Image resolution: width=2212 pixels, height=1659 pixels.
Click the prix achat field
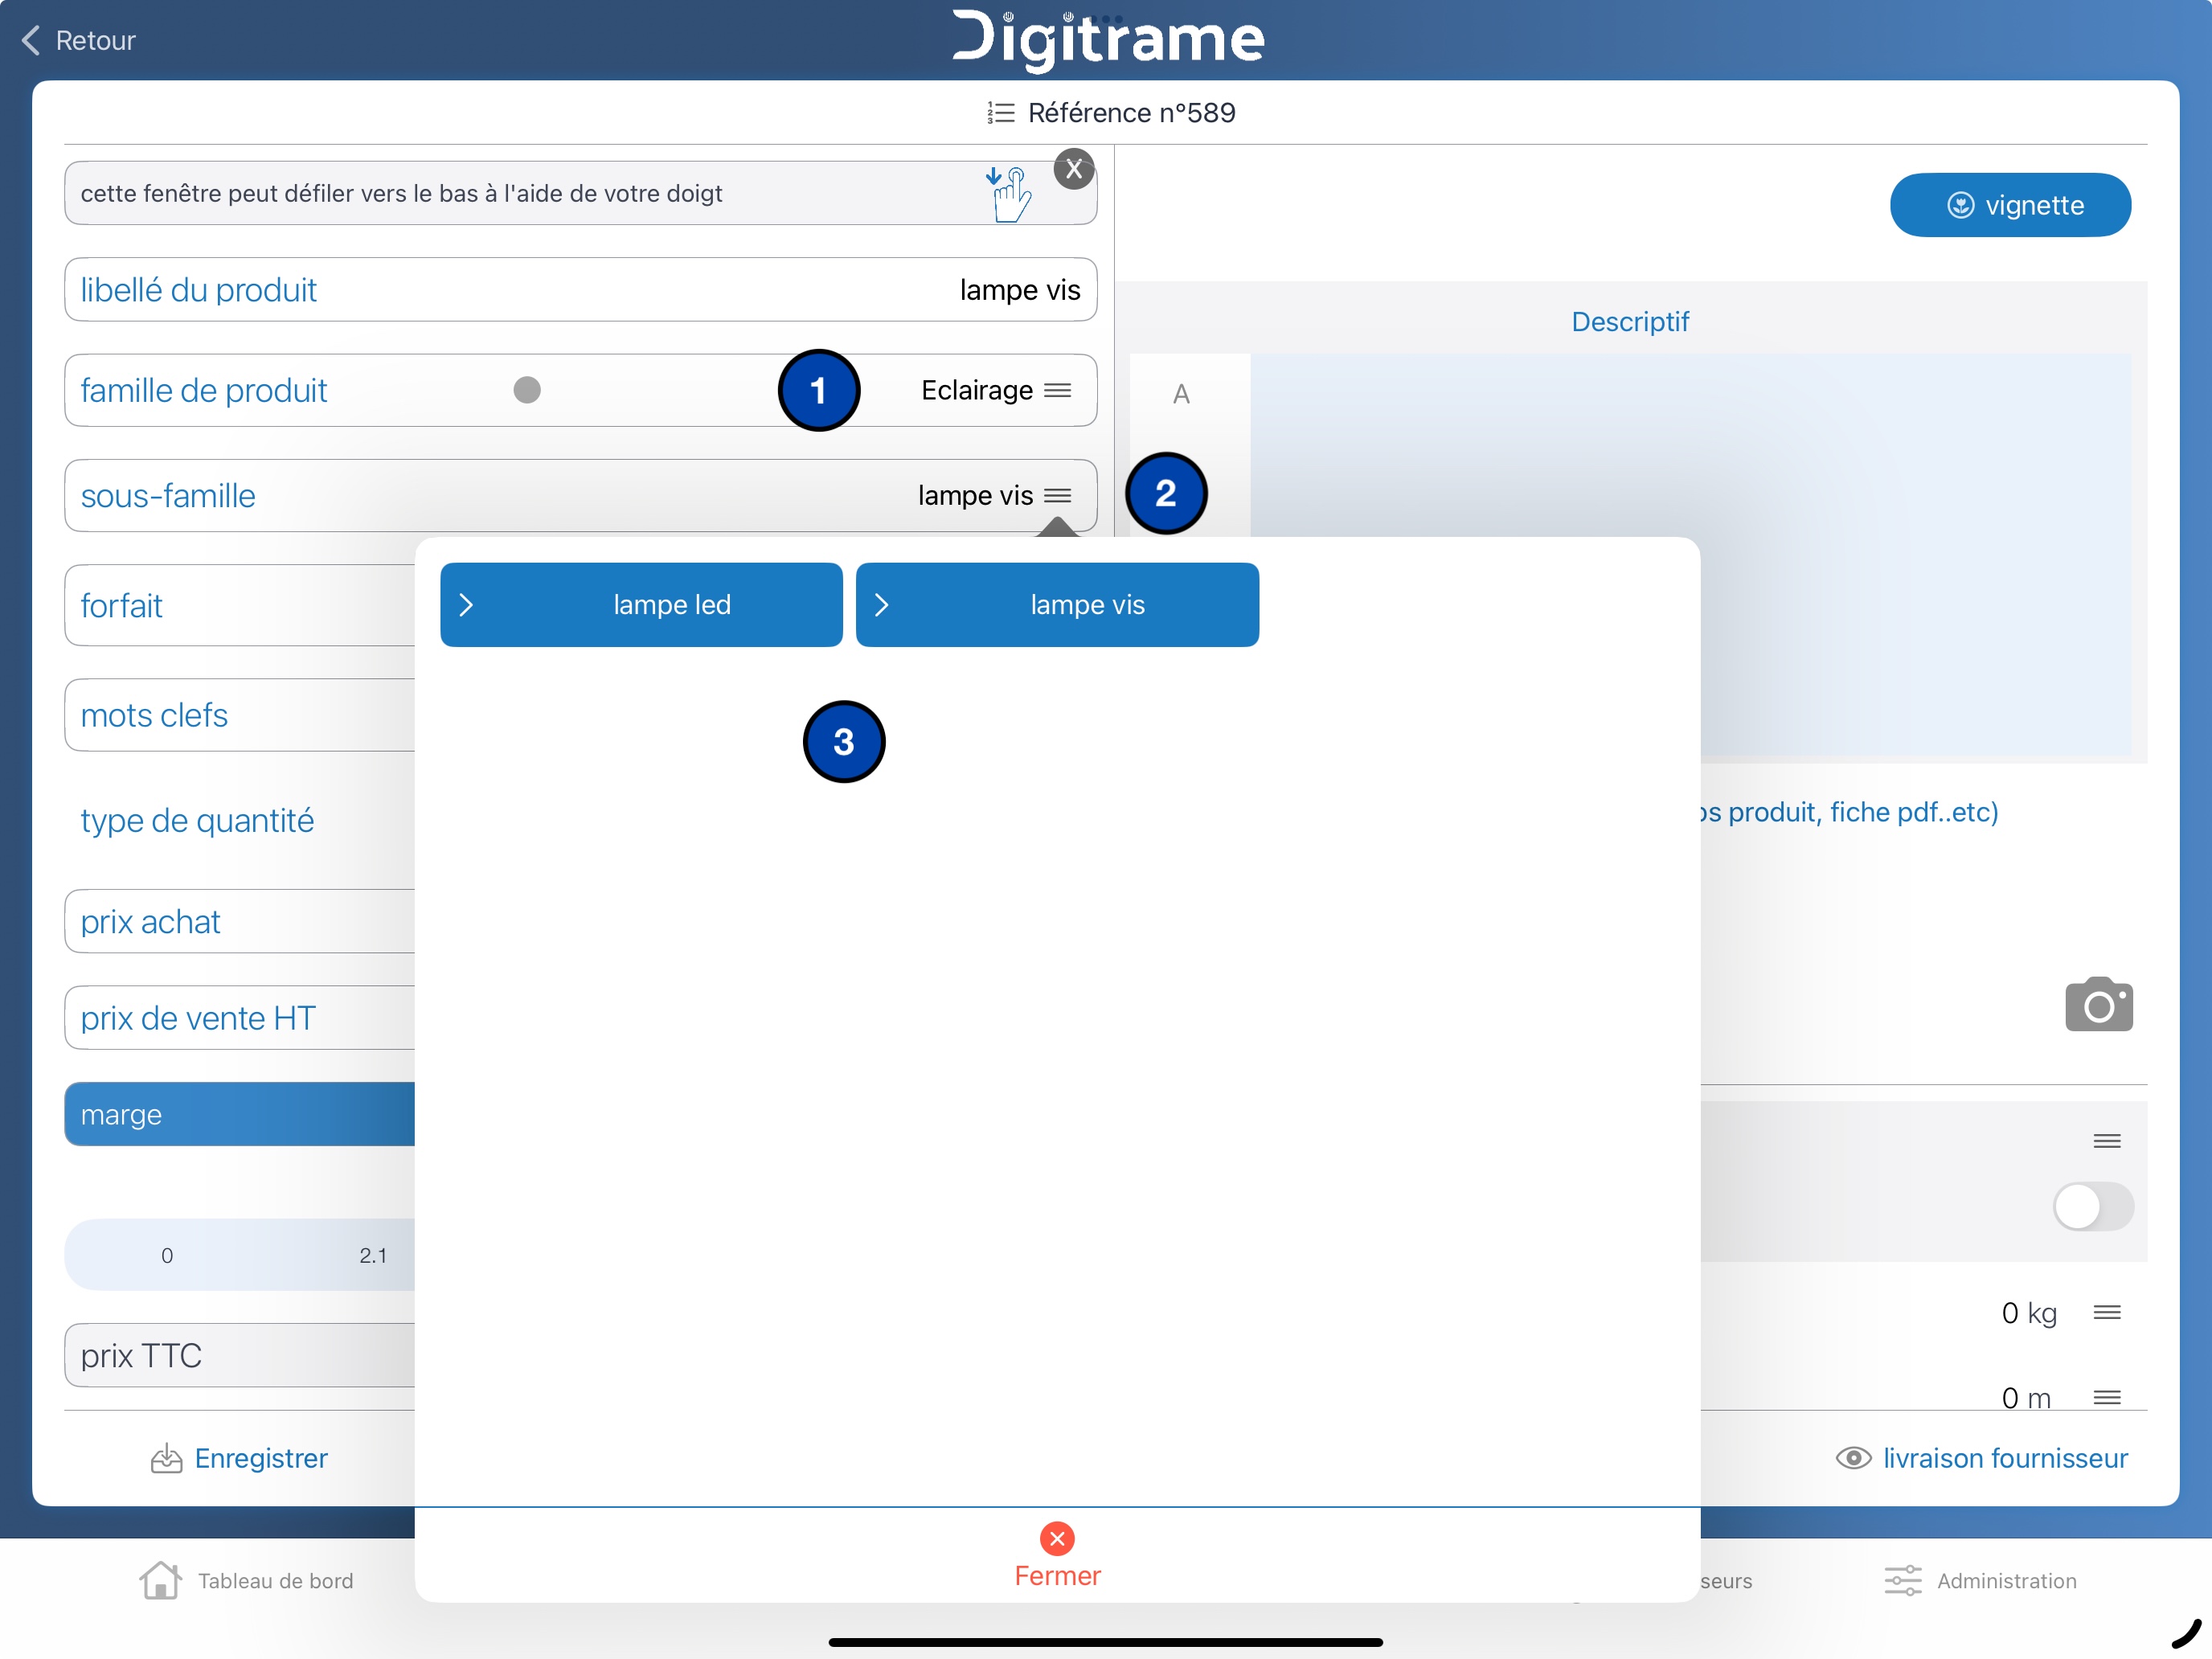click(x=240, y=921)
